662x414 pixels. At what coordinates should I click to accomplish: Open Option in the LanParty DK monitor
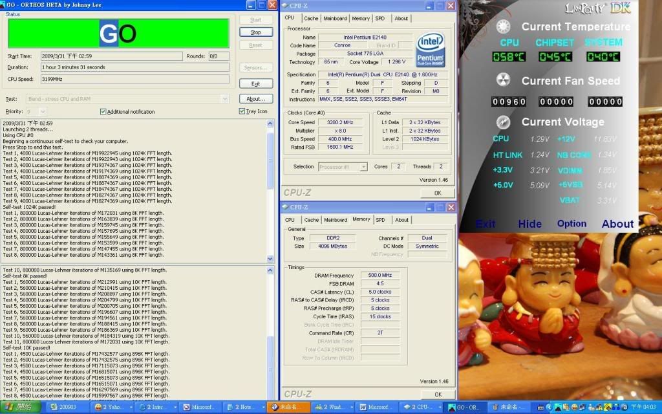pos(571,224)
